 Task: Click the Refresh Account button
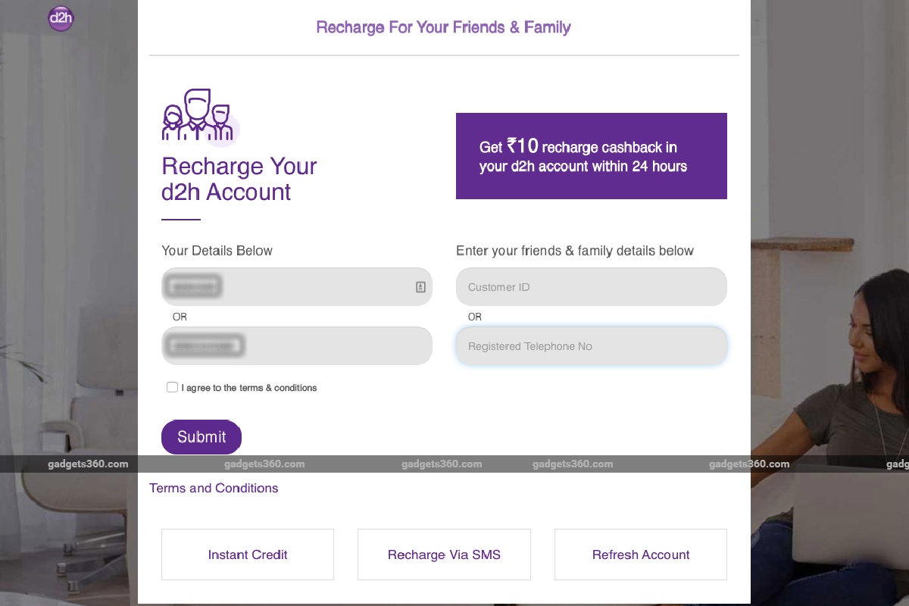click(640, 554)
